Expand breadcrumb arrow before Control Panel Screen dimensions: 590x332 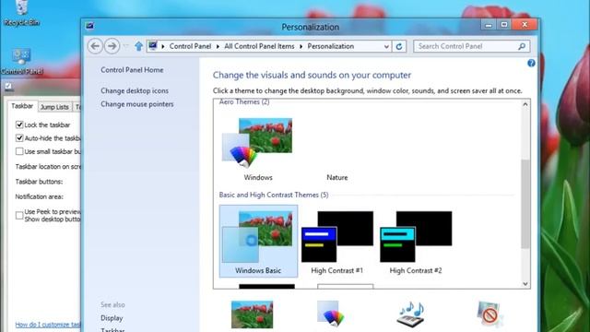click(x=163, y=46)
